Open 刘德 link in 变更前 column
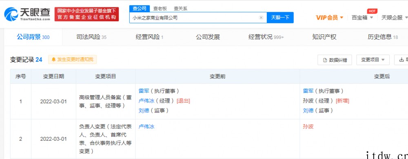 pos(144,110)
